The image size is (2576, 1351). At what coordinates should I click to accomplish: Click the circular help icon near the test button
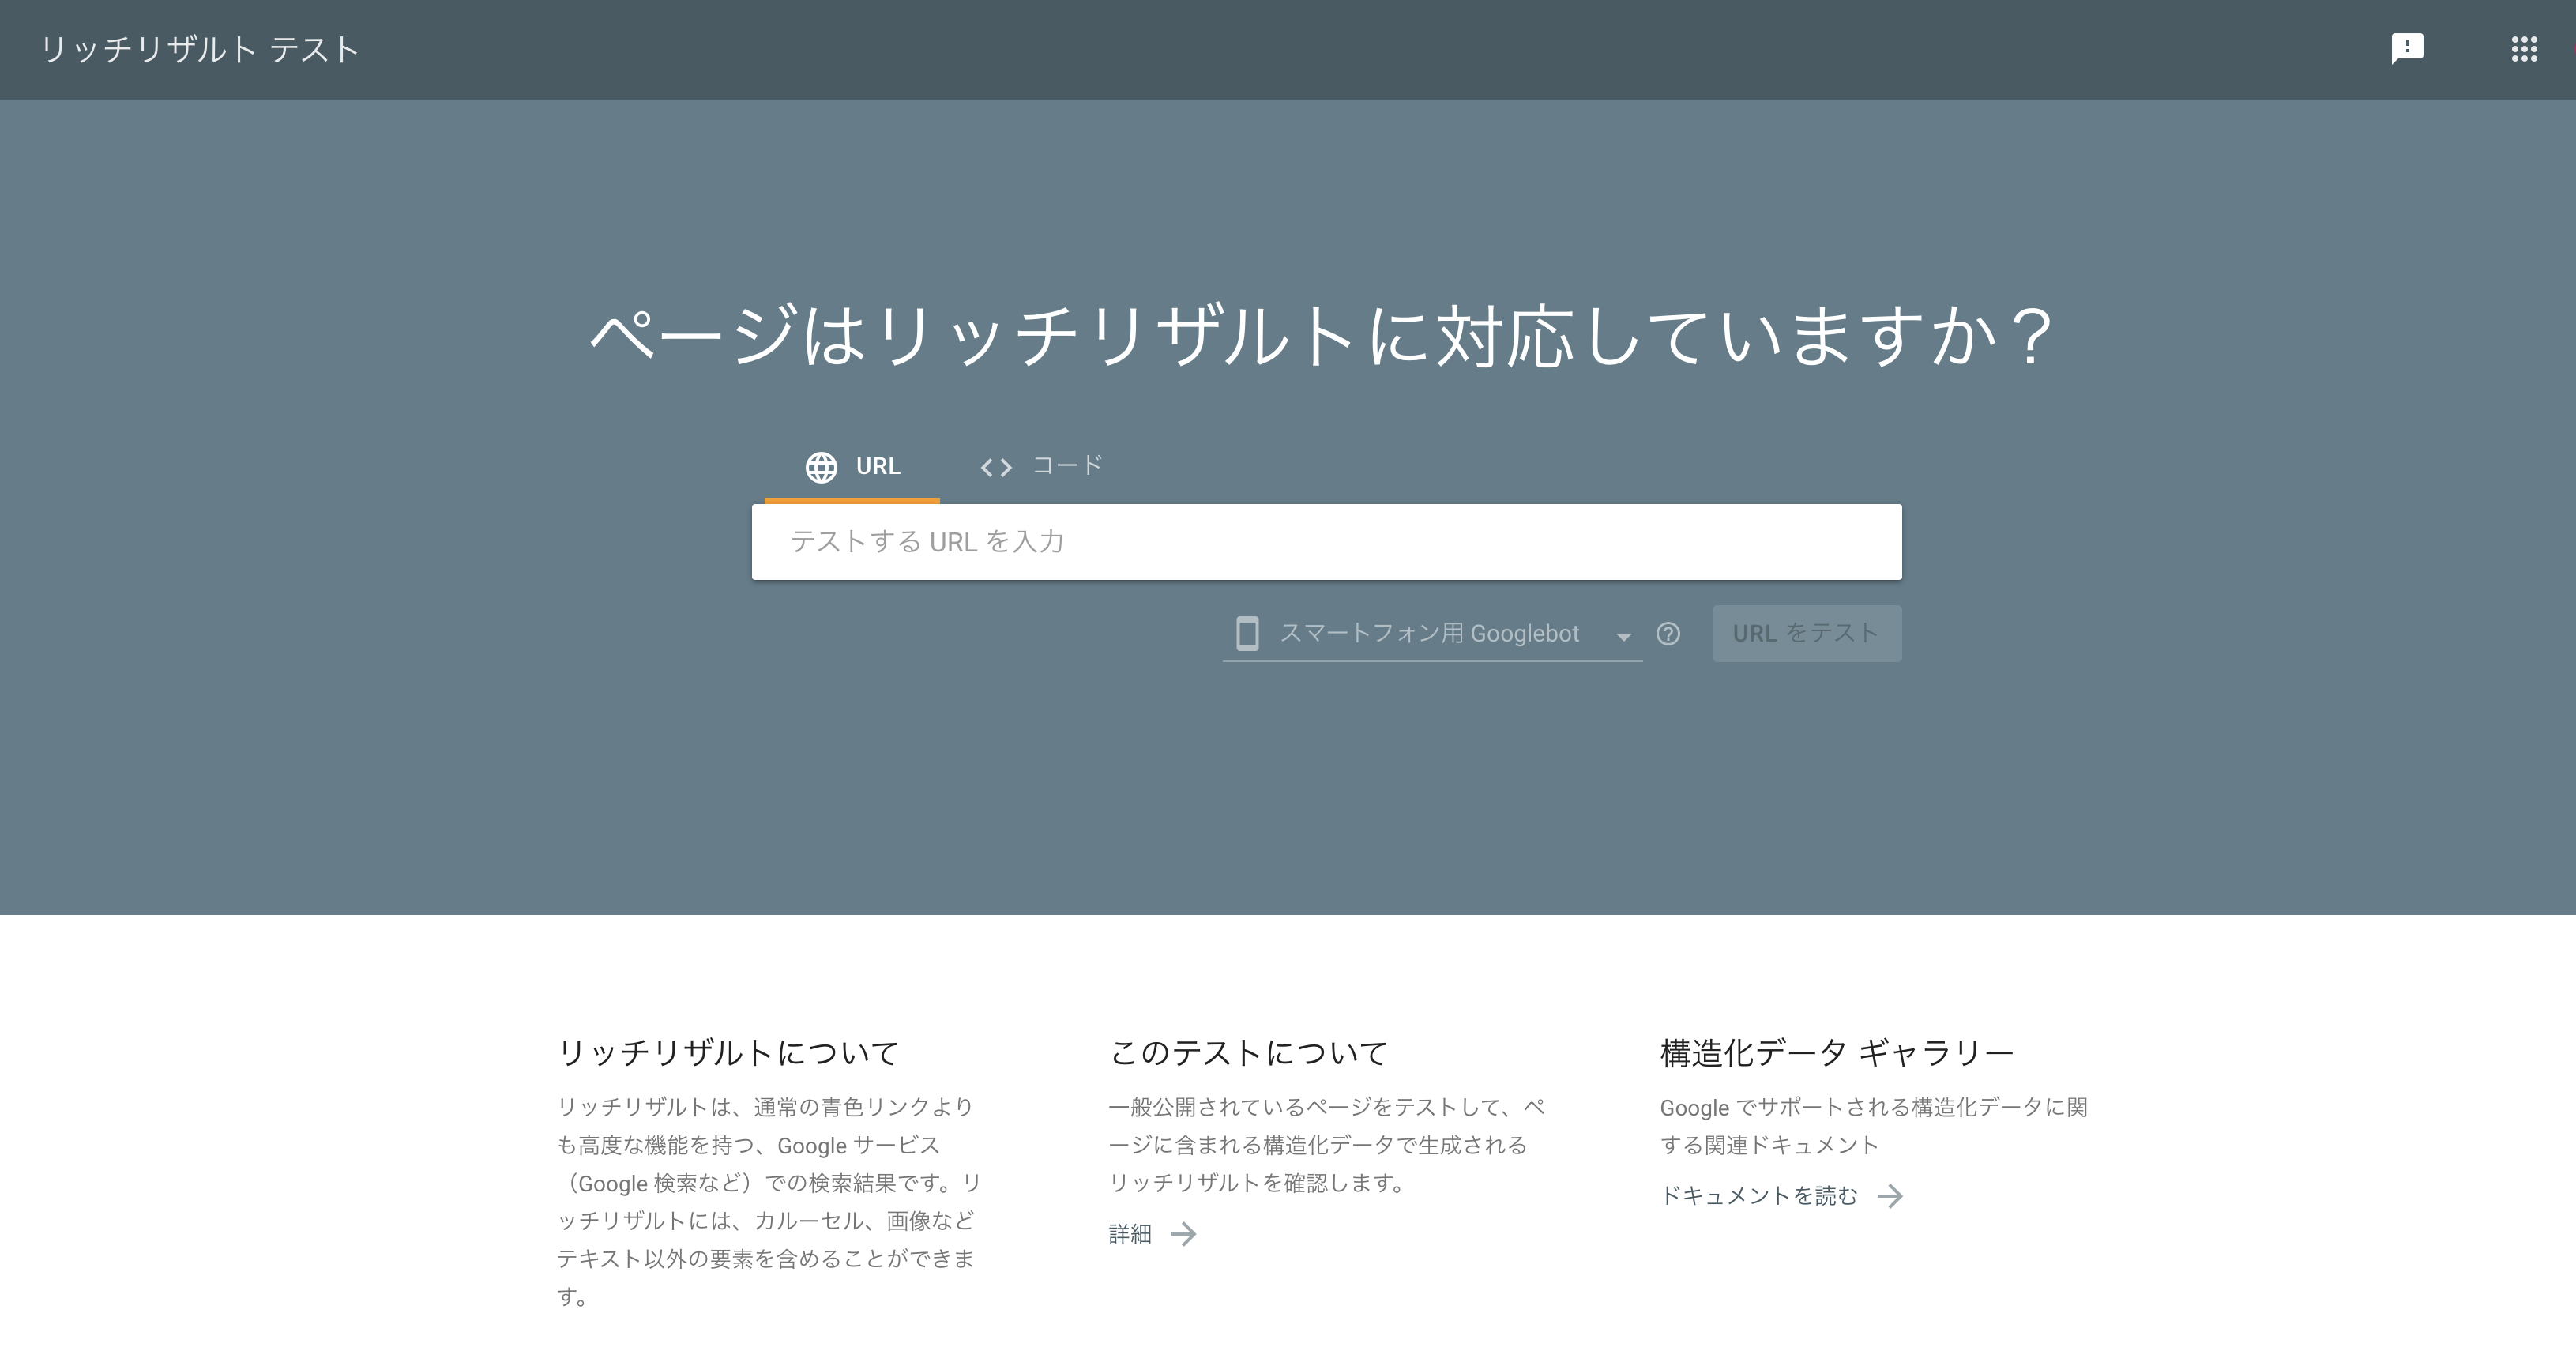point(1668,633)
